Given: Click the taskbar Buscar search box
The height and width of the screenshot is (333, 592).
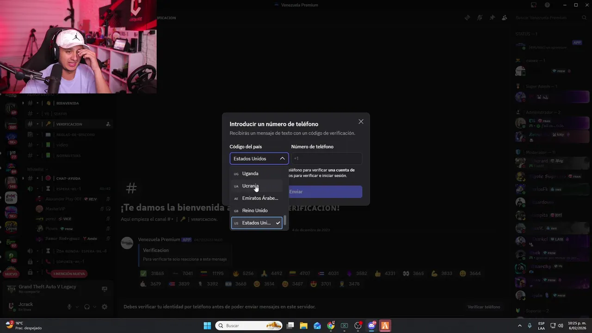Looking at the screenshot, I should [249, 326].
